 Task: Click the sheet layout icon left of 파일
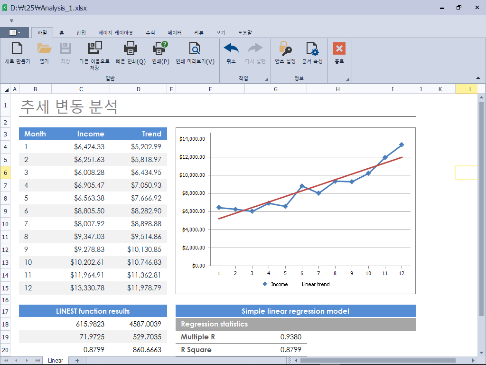tap(15, 33)
